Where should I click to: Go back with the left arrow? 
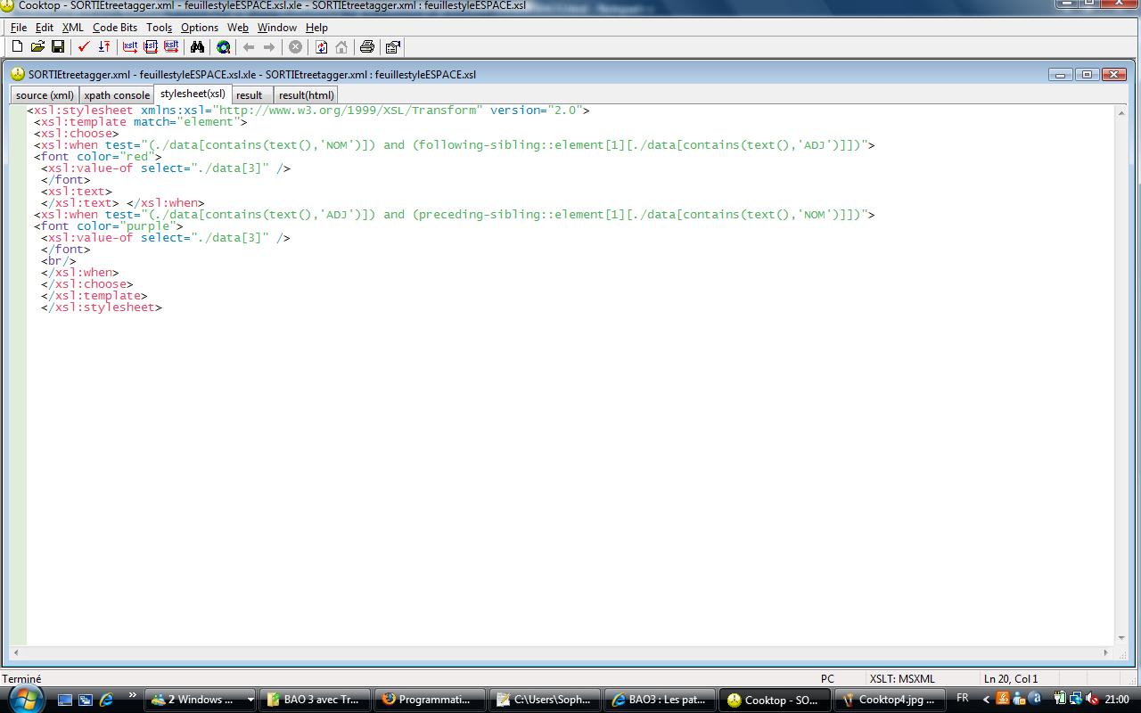click(249, 46)
